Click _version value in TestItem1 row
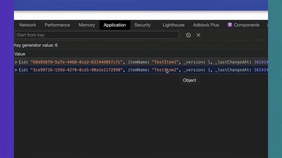This screenshot has width=282, height=158. coord(209,62)
